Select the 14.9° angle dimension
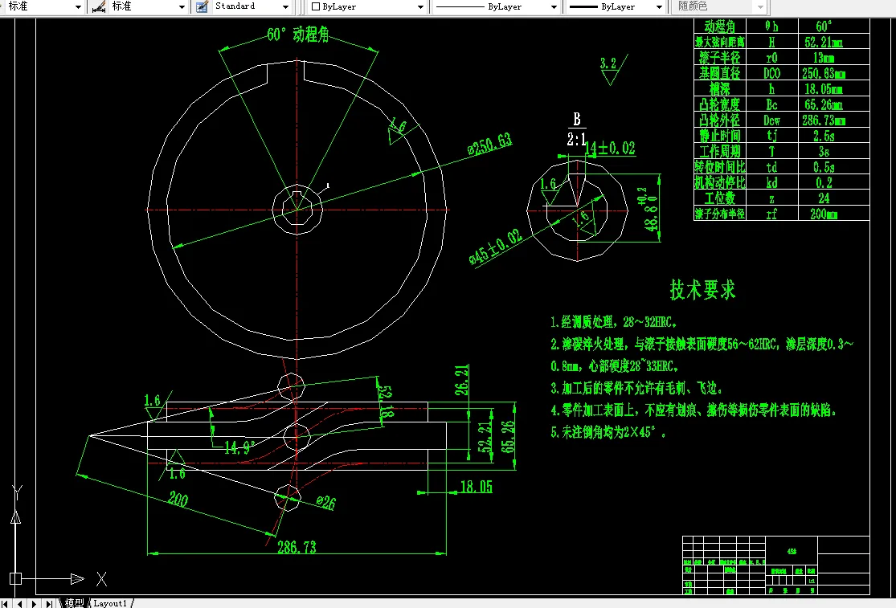The height and width of the screenshot is (608, 896). coord(239,447)
